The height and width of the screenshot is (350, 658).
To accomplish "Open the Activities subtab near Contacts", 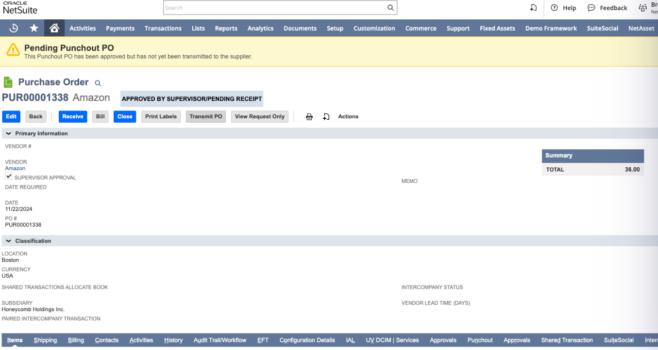I will (141, 340).
